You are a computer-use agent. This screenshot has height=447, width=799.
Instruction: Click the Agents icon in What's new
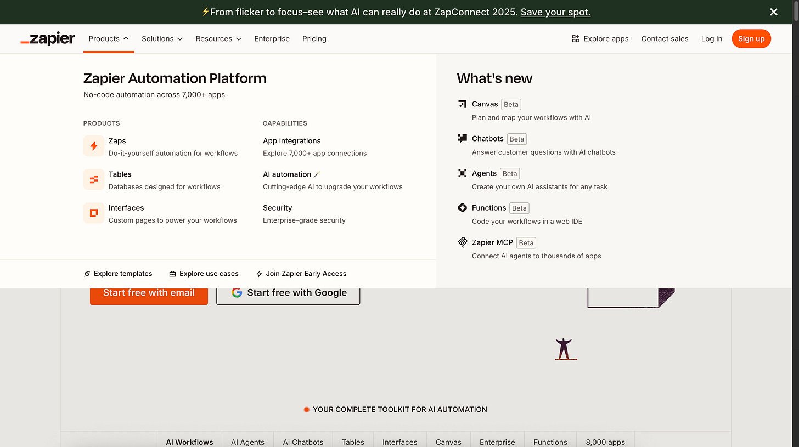coord(462,173)
